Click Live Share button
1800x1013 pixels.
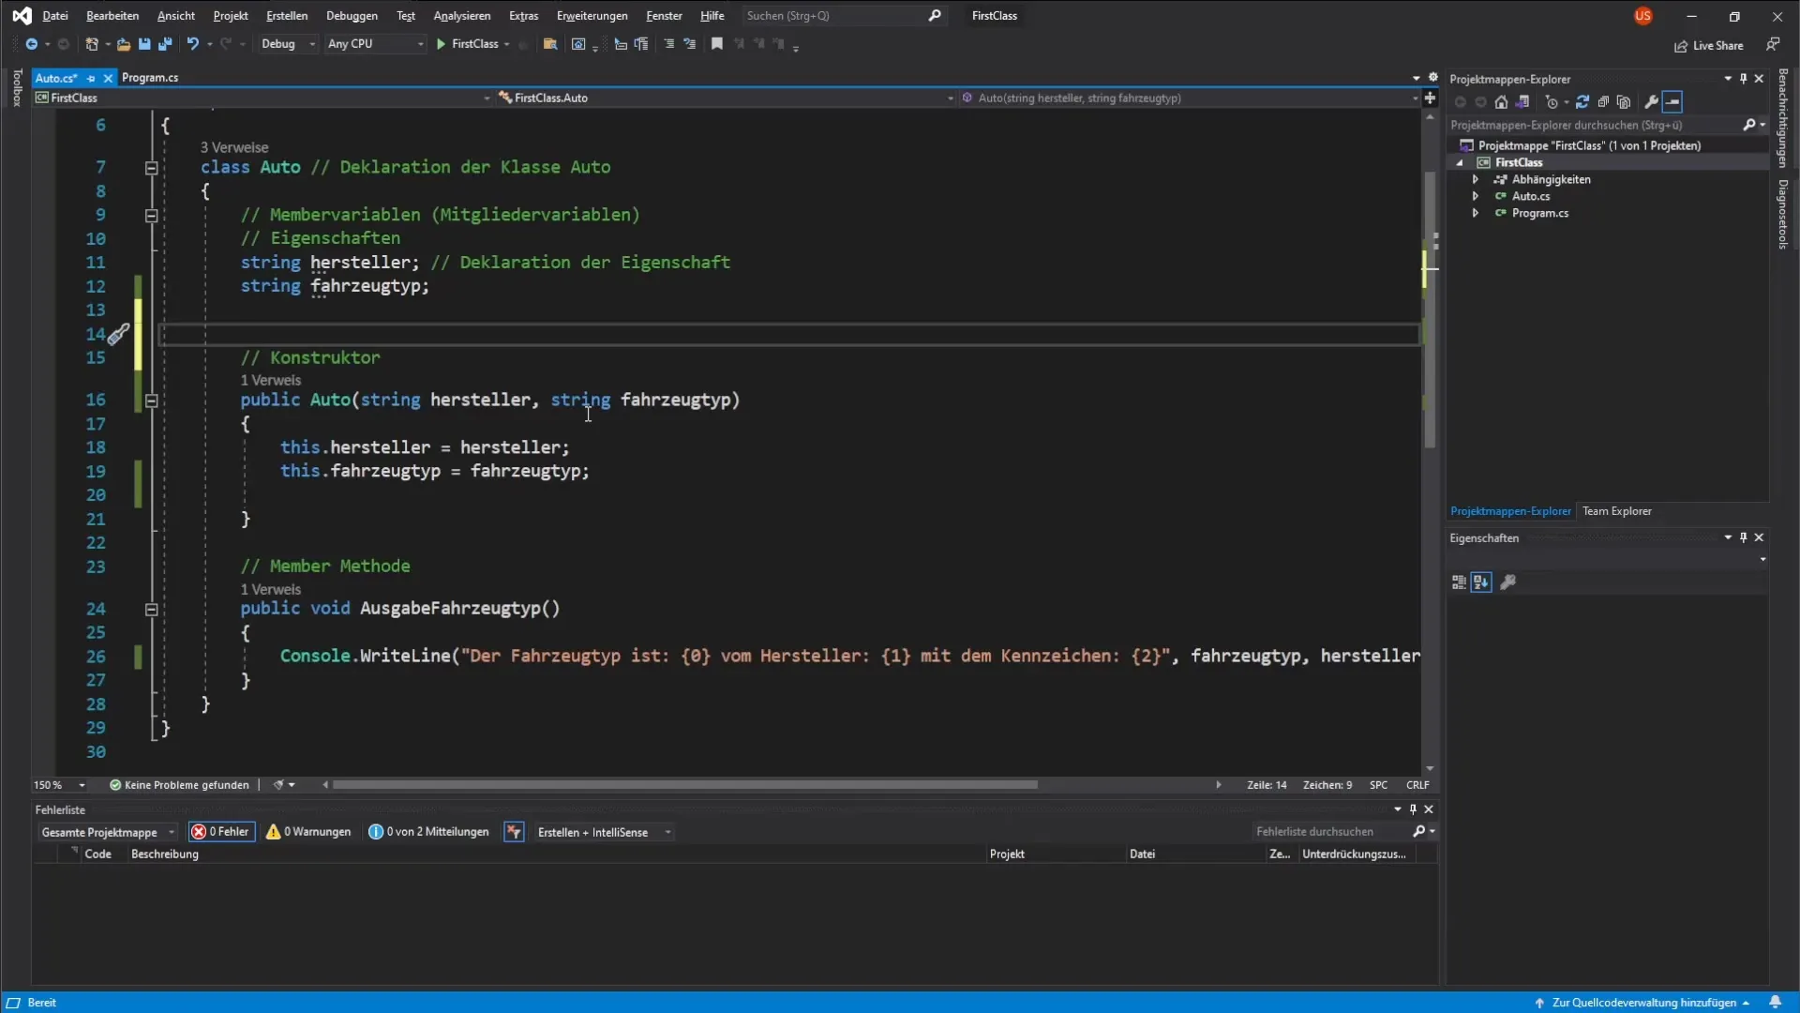point(1709,45)
